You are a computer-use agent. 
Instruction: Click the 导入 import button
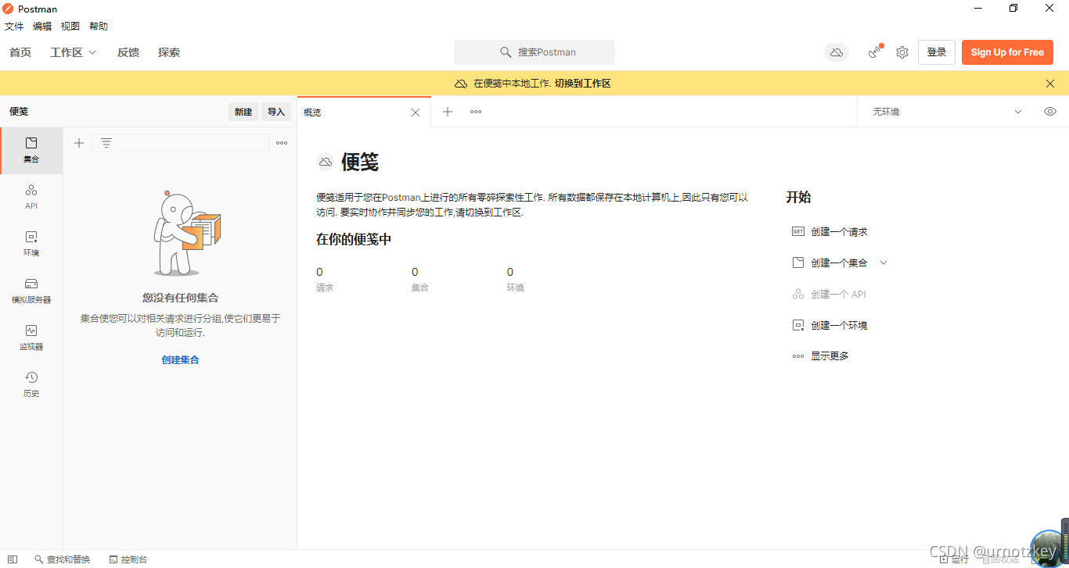(276, 112)
